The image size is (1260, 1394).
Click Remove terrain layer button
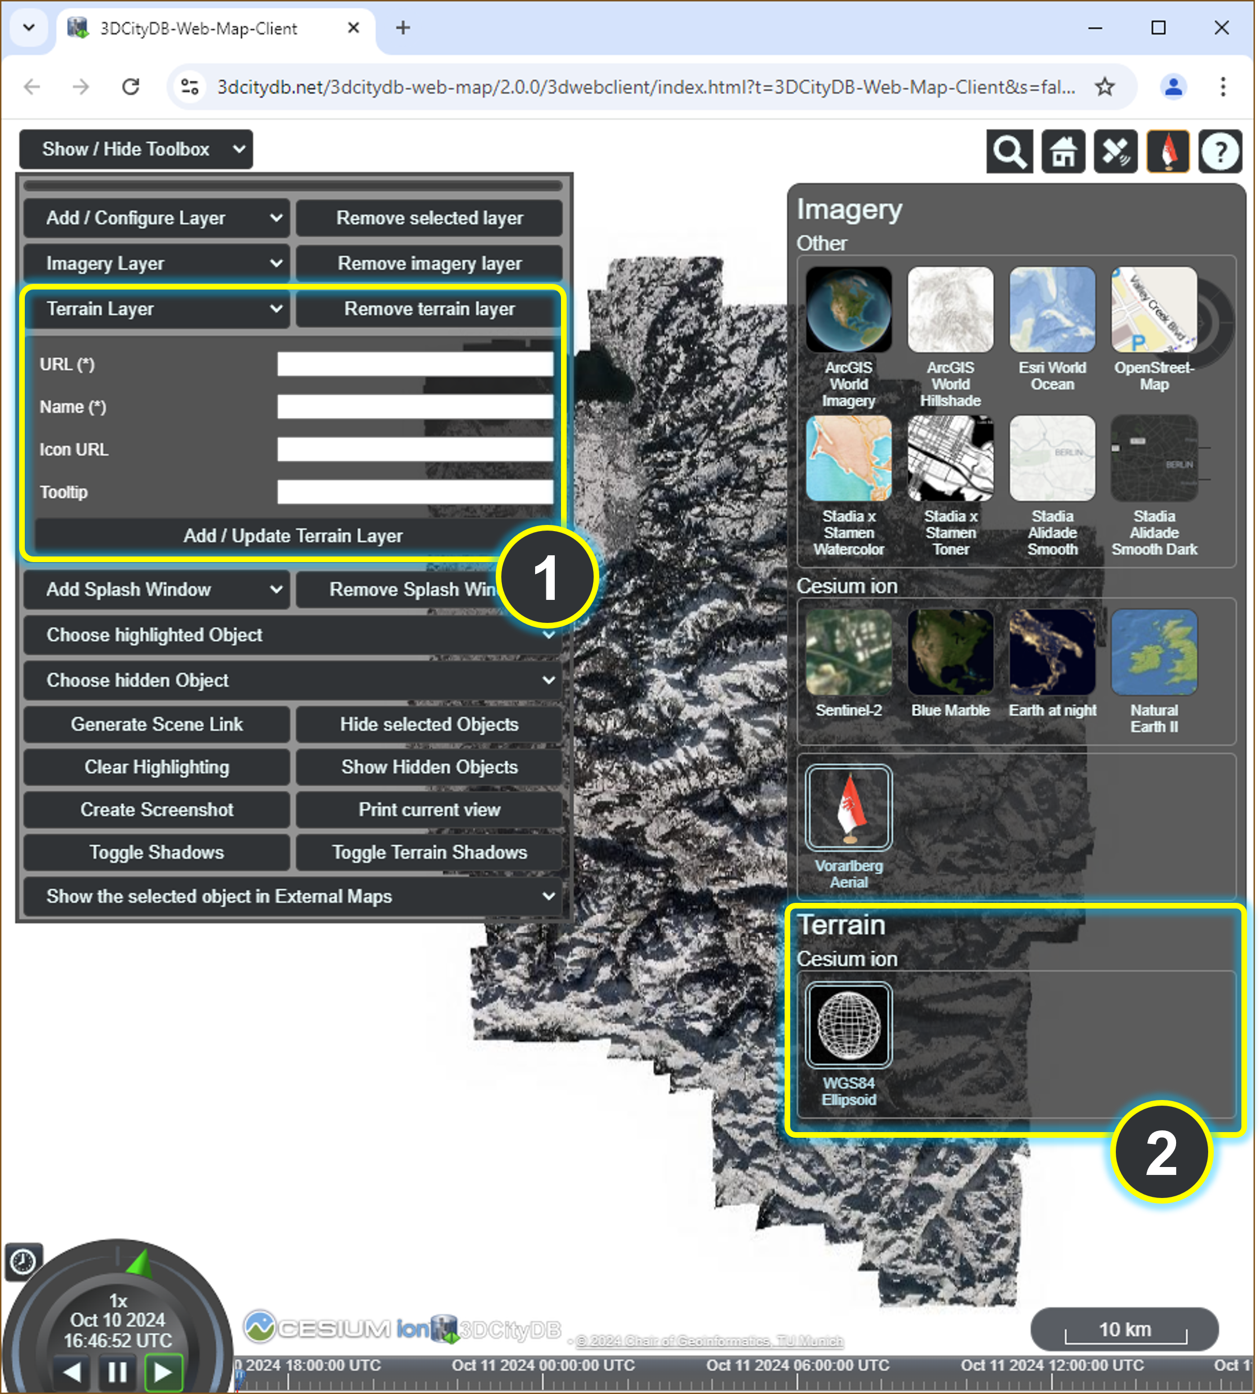pos(429,309)
